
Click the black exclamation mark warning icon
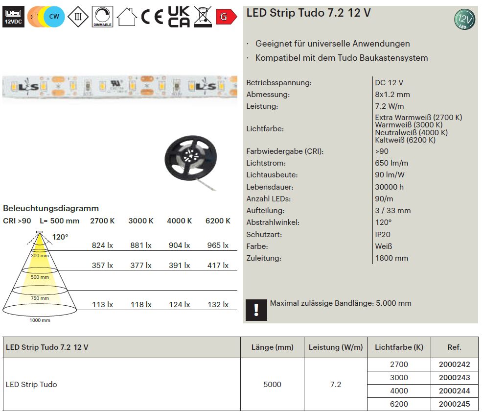(x=256, y=310)
